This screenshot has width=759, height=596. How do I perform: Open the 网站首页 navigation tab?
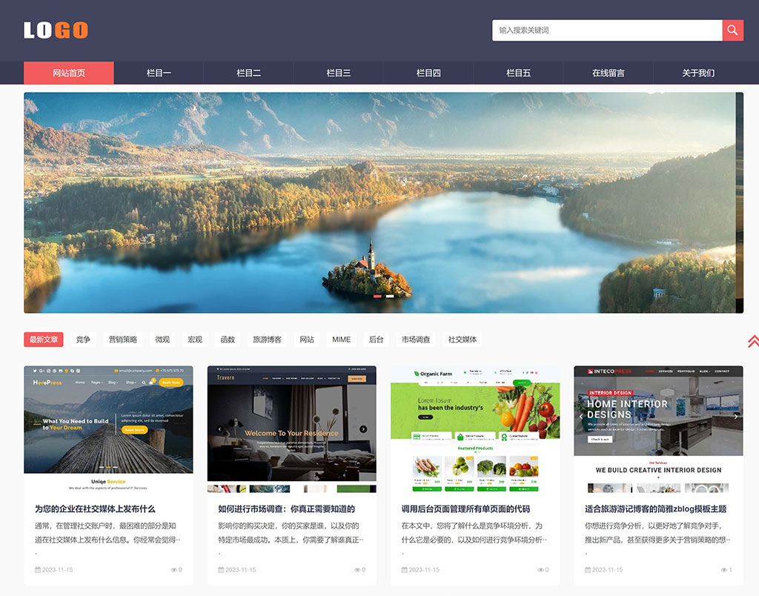[69, 73]
